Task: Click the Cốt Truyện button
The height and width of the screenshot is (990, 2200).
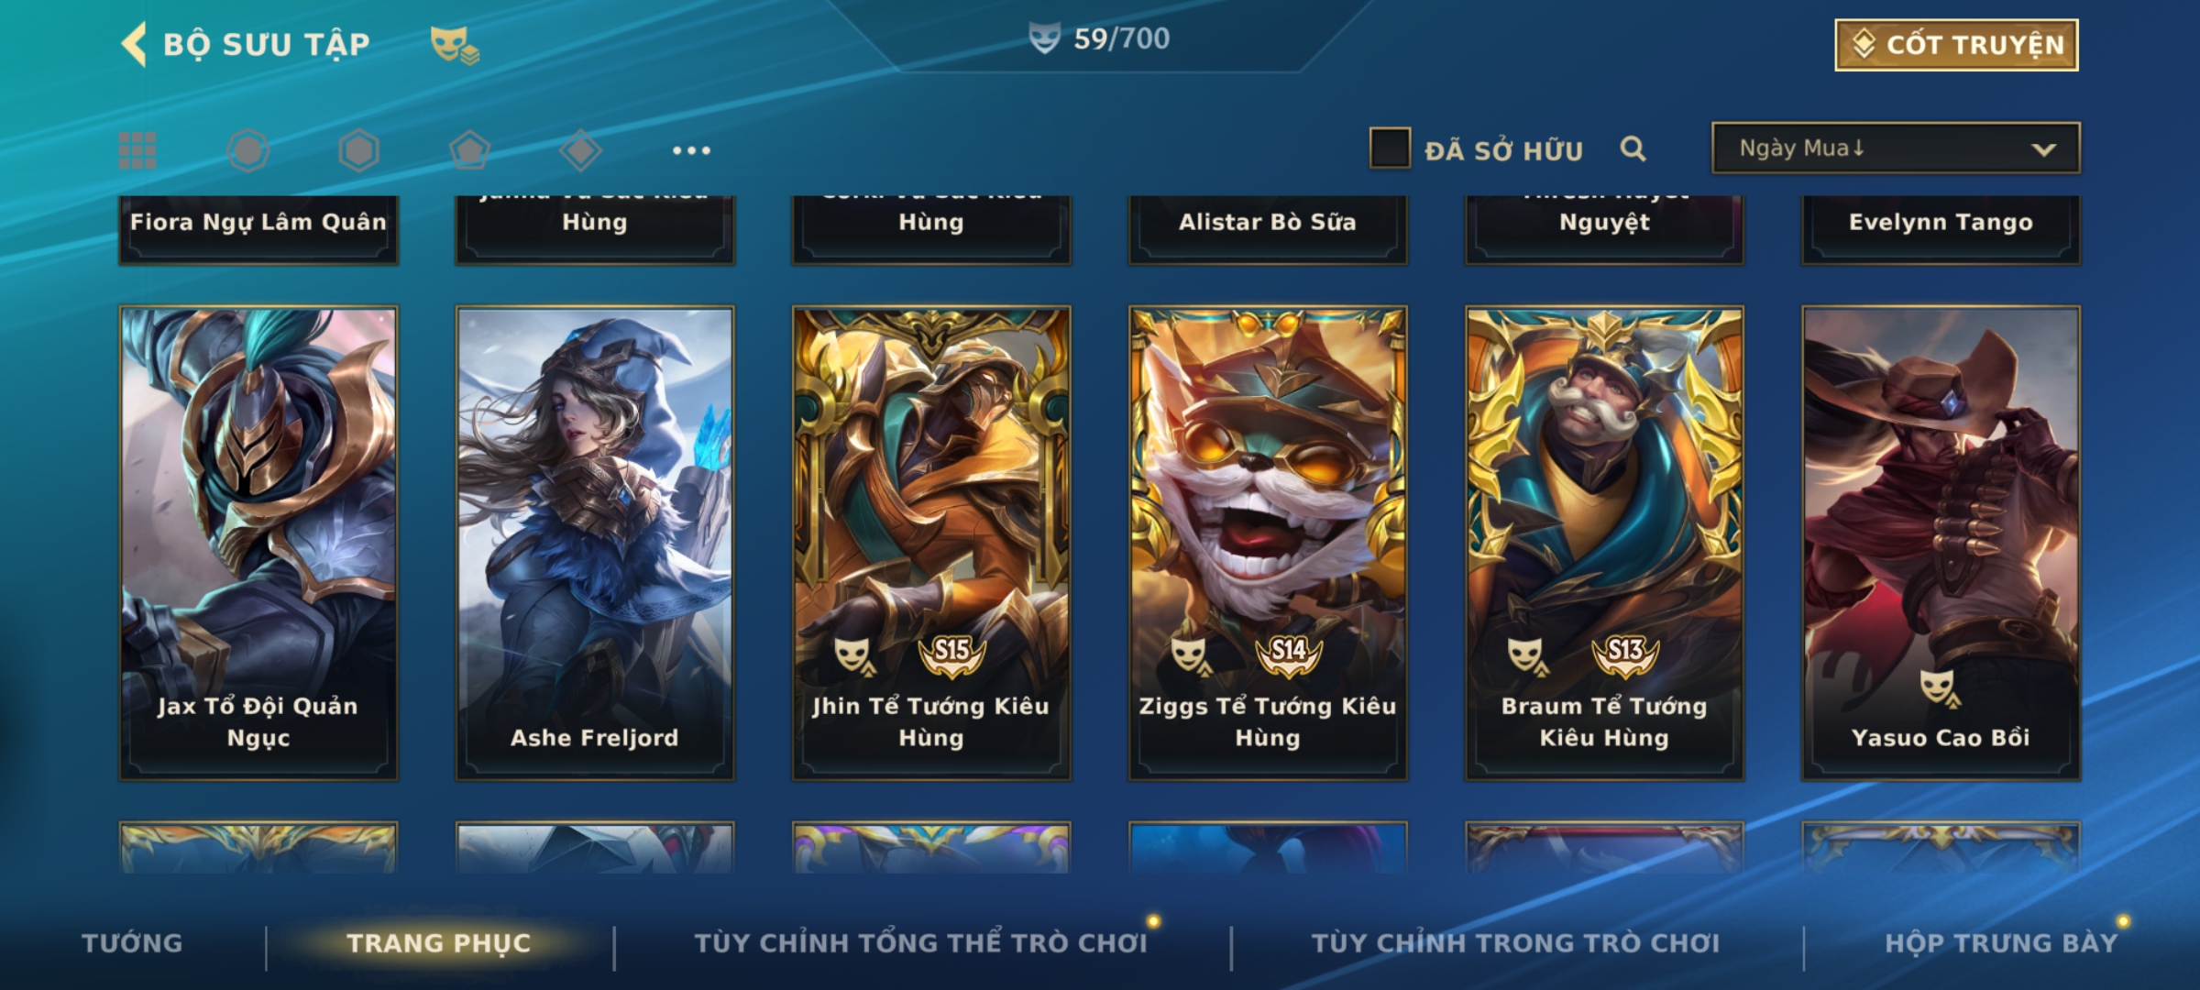Action: 1956,45
